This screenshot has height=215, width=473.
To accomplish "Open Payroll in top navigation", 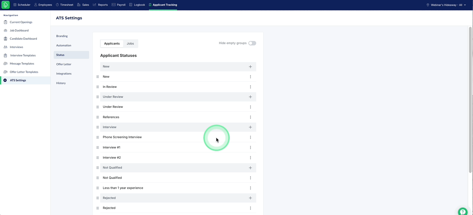I will coord(119,5).
